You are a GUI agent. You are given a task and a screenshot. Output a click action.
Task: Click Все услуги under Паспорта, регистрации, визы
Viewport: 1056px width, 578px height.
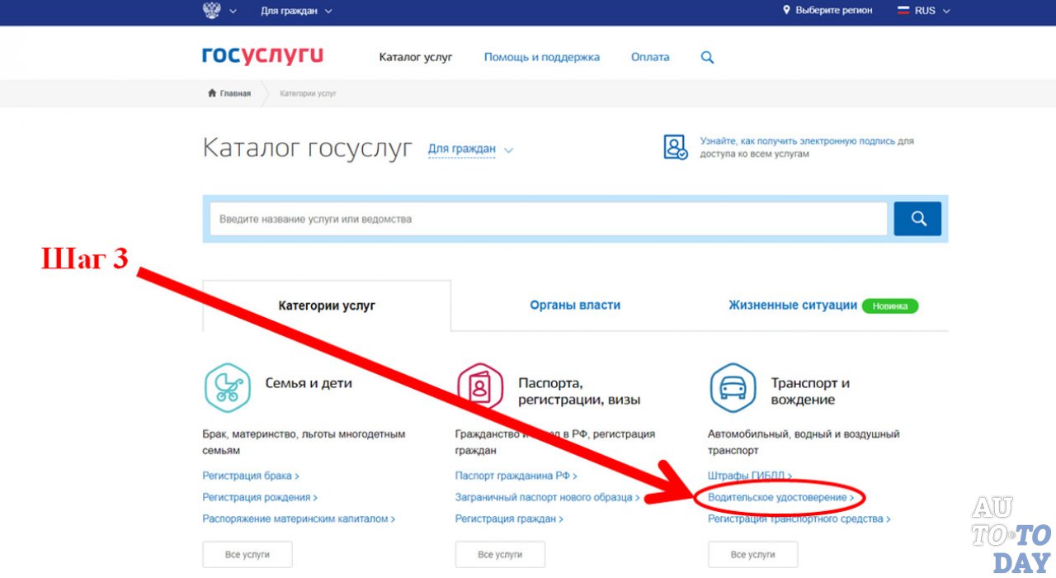(500, 554)
